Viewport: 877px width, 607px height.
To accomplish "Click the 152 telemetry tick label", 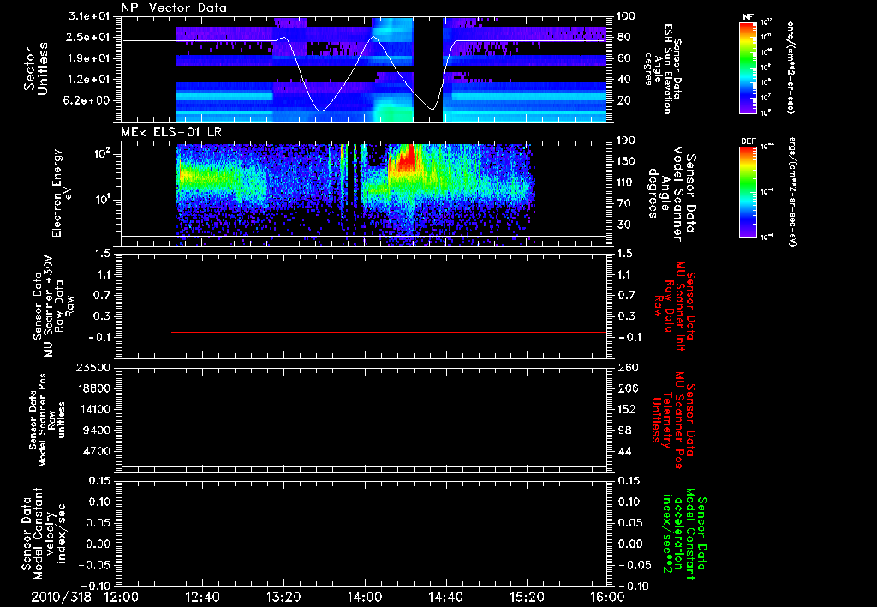I will (x=626, y=410).
